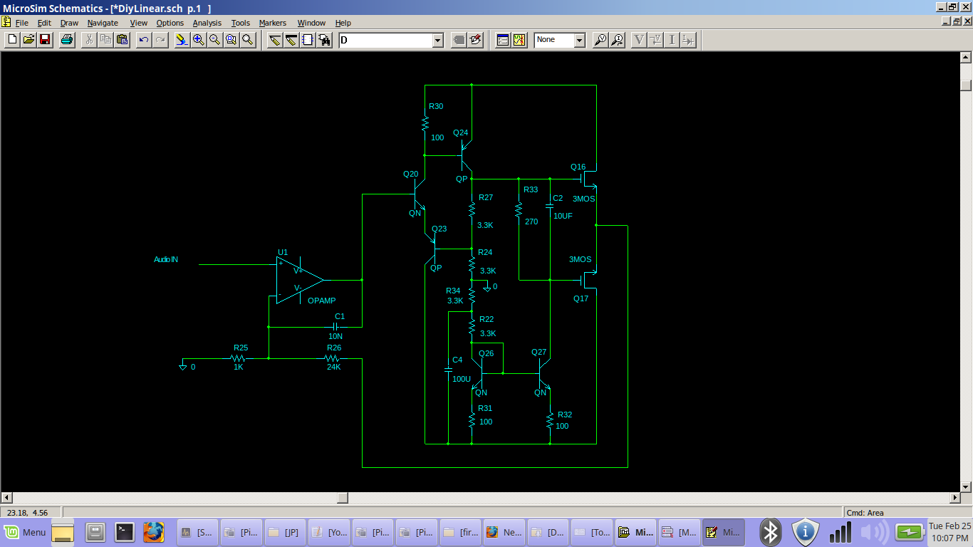Click the volume speaker tray icon
Viewport: 973px width, 547px height.
pos(874,532)
